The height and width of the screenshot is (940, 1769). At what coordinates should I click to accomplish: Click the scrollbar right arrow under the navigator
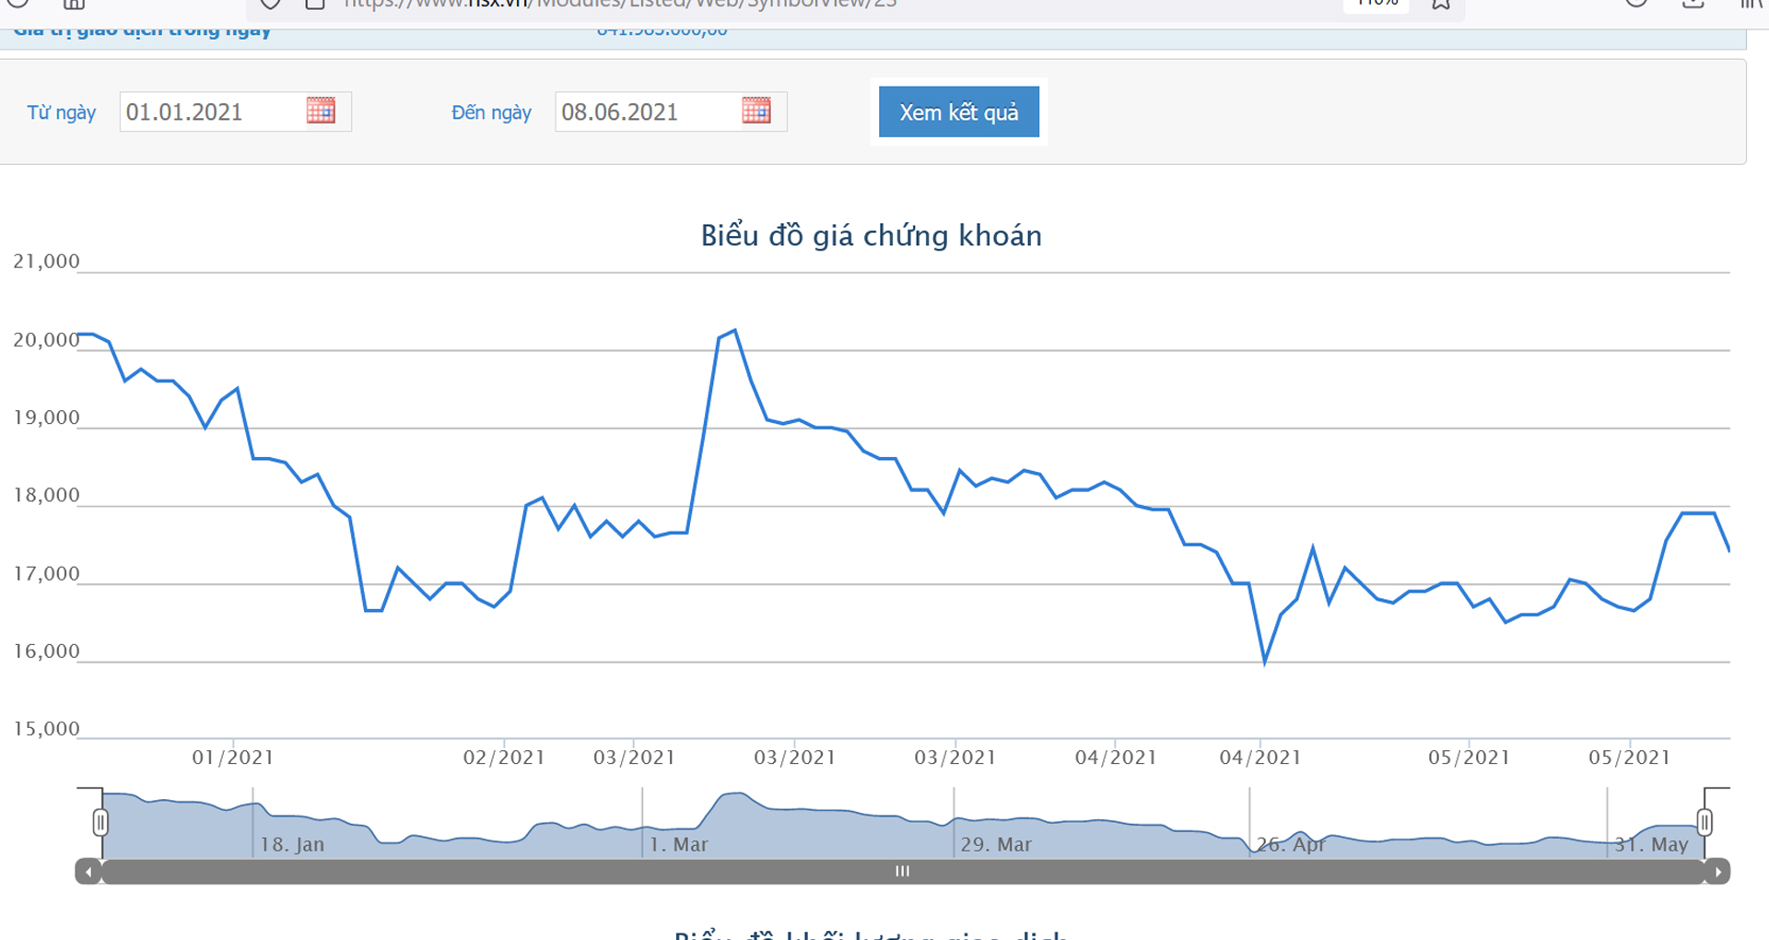(x=1717, y=872)
